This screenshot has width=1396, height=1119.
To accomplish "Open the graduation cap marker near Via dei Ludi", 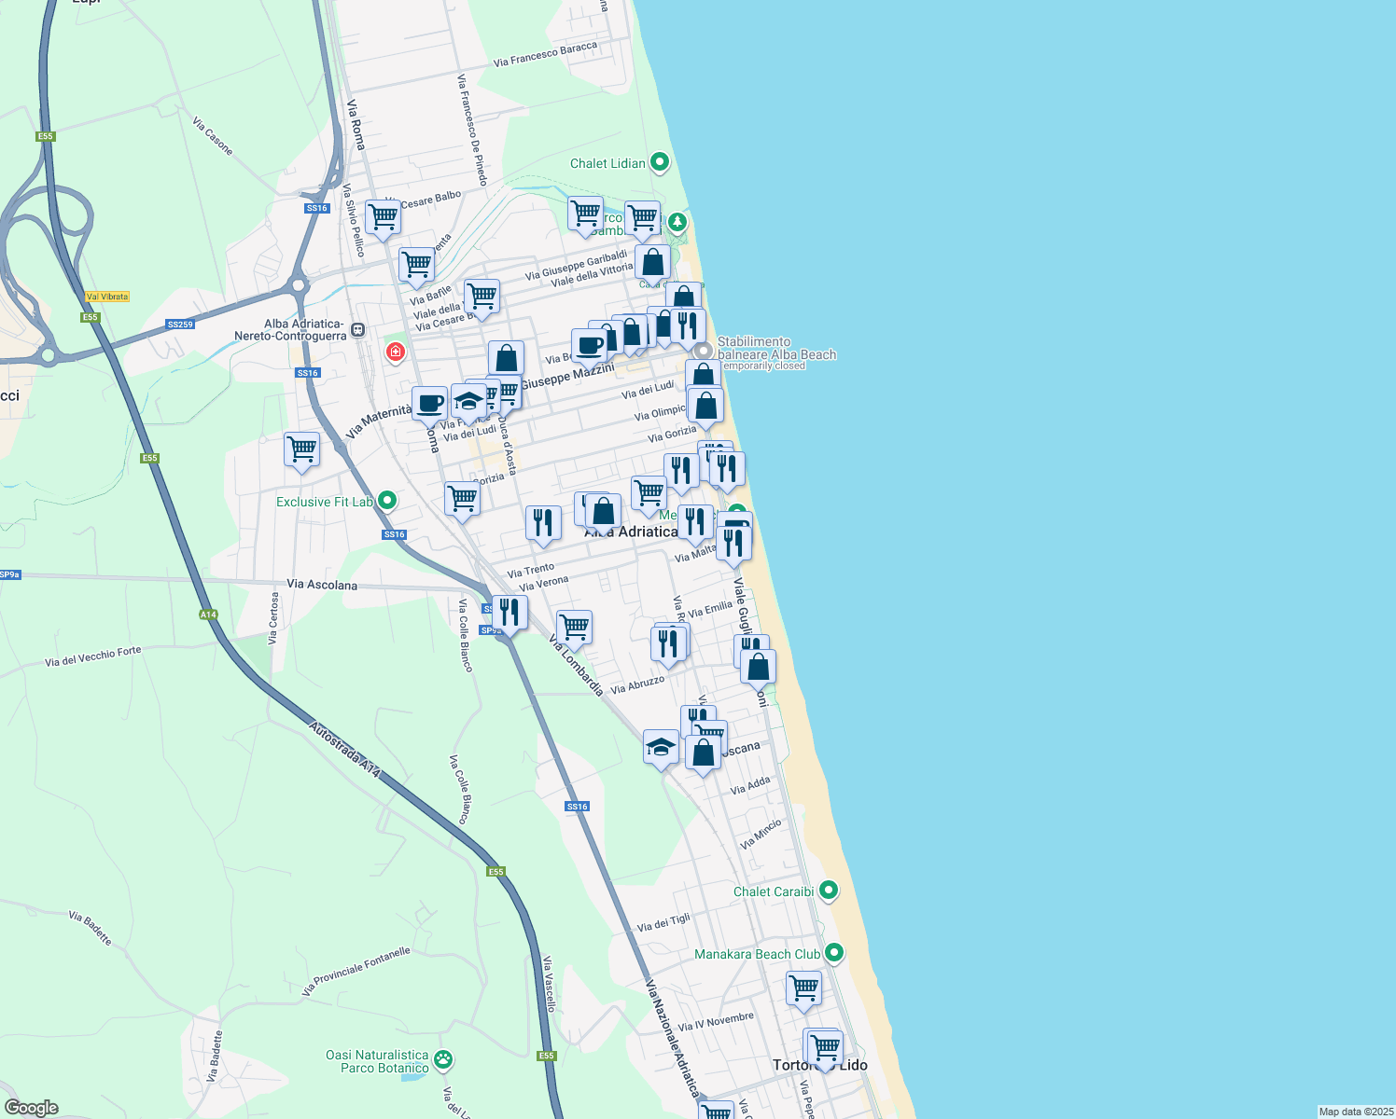I will pyautogui.click(x=468, y=399).
